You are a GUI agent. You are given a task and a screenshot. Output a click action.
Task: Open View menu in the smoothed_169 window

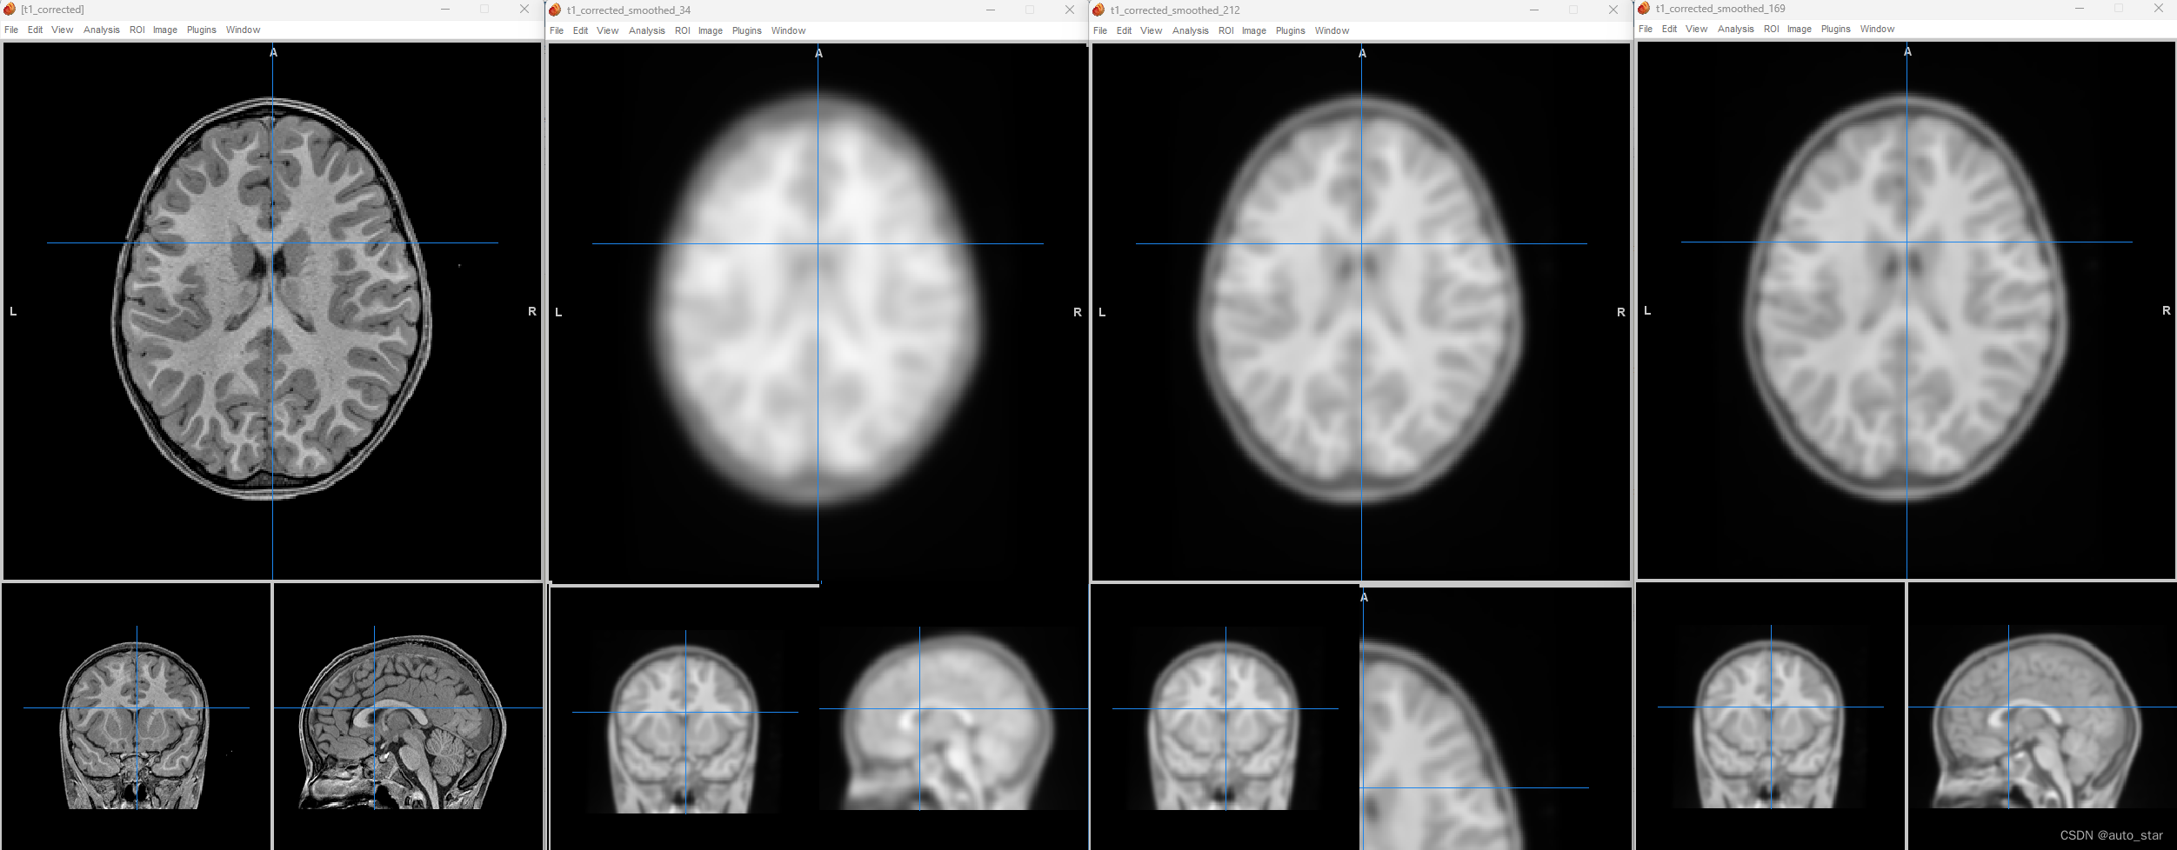pyautogui.click(x=1697, y=29)
